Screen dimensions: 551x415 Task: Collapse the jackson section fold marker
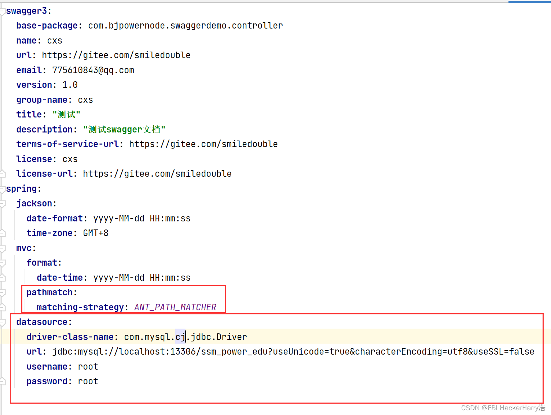3,204
